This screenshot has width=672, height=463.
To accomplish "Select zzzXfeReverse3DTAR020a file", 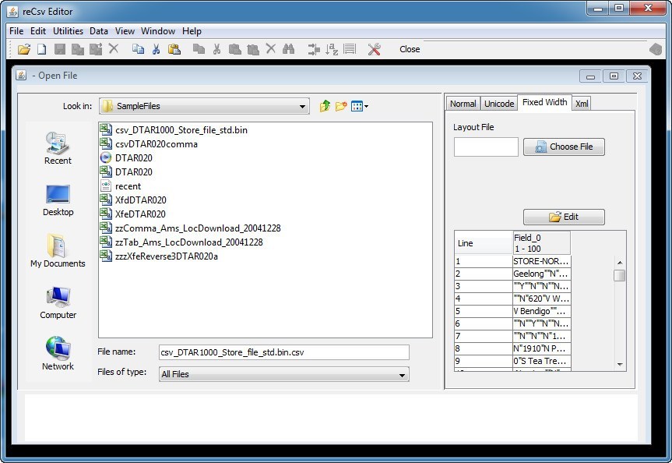I will point(159,256).
